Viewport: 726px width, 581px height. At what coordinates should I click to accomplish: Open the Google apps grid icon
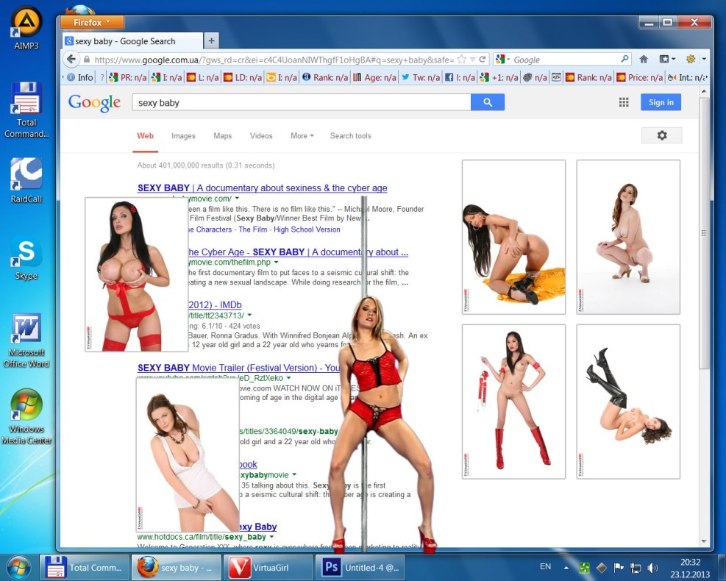click(624, 103)
